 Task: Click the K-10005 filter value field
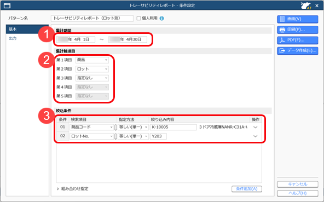173,127
